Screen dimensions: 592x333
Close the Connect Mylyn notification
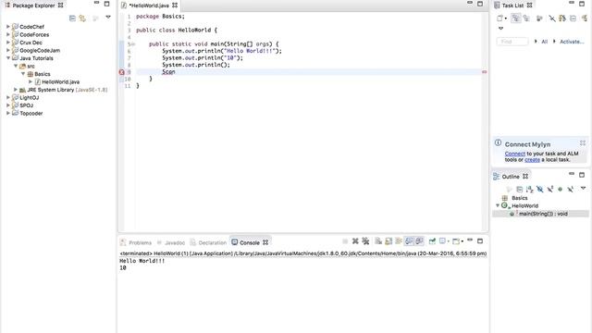click(x=583, y=143)
